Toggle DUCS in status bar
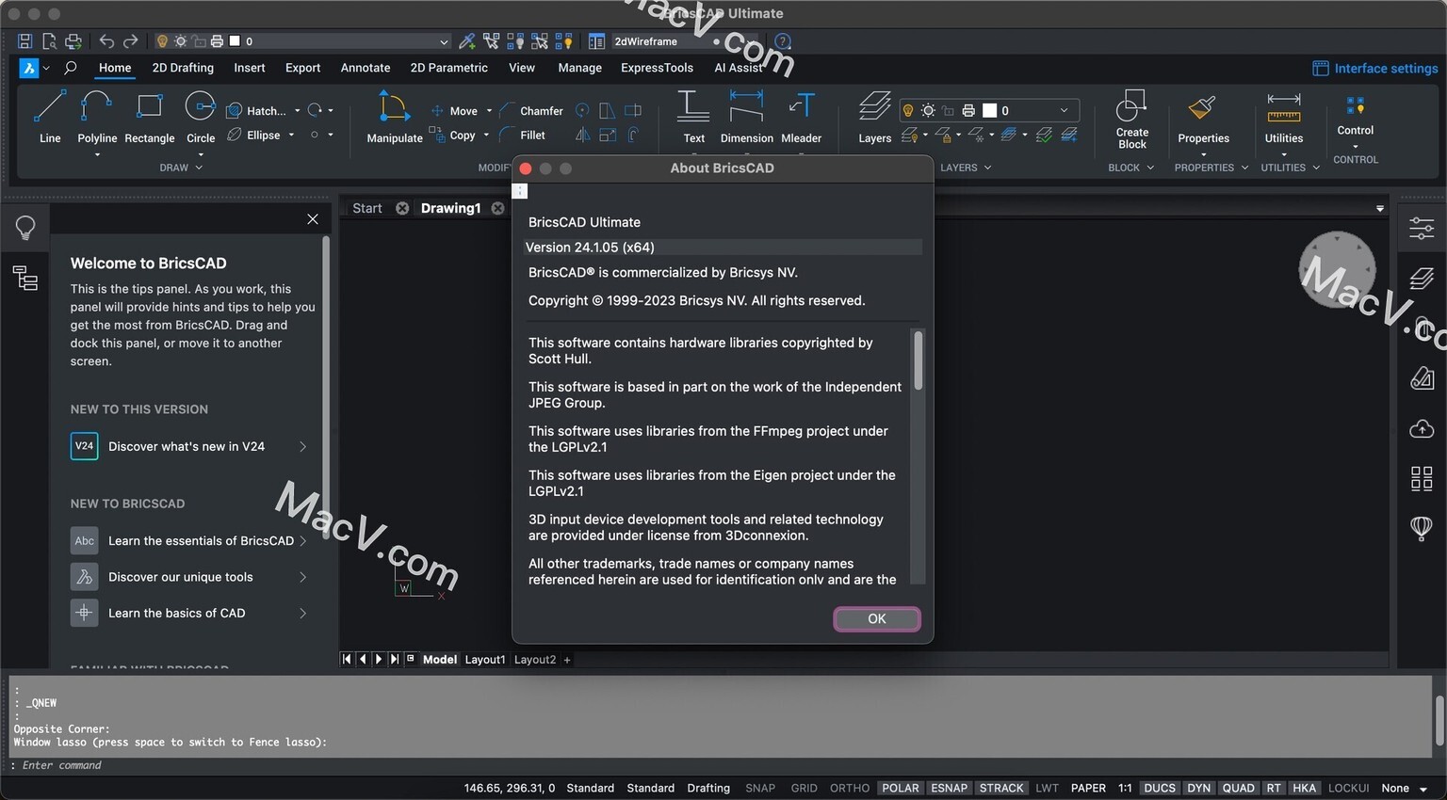The width and height of the screenshot is (1447, 800). (x=1160, y=788)
